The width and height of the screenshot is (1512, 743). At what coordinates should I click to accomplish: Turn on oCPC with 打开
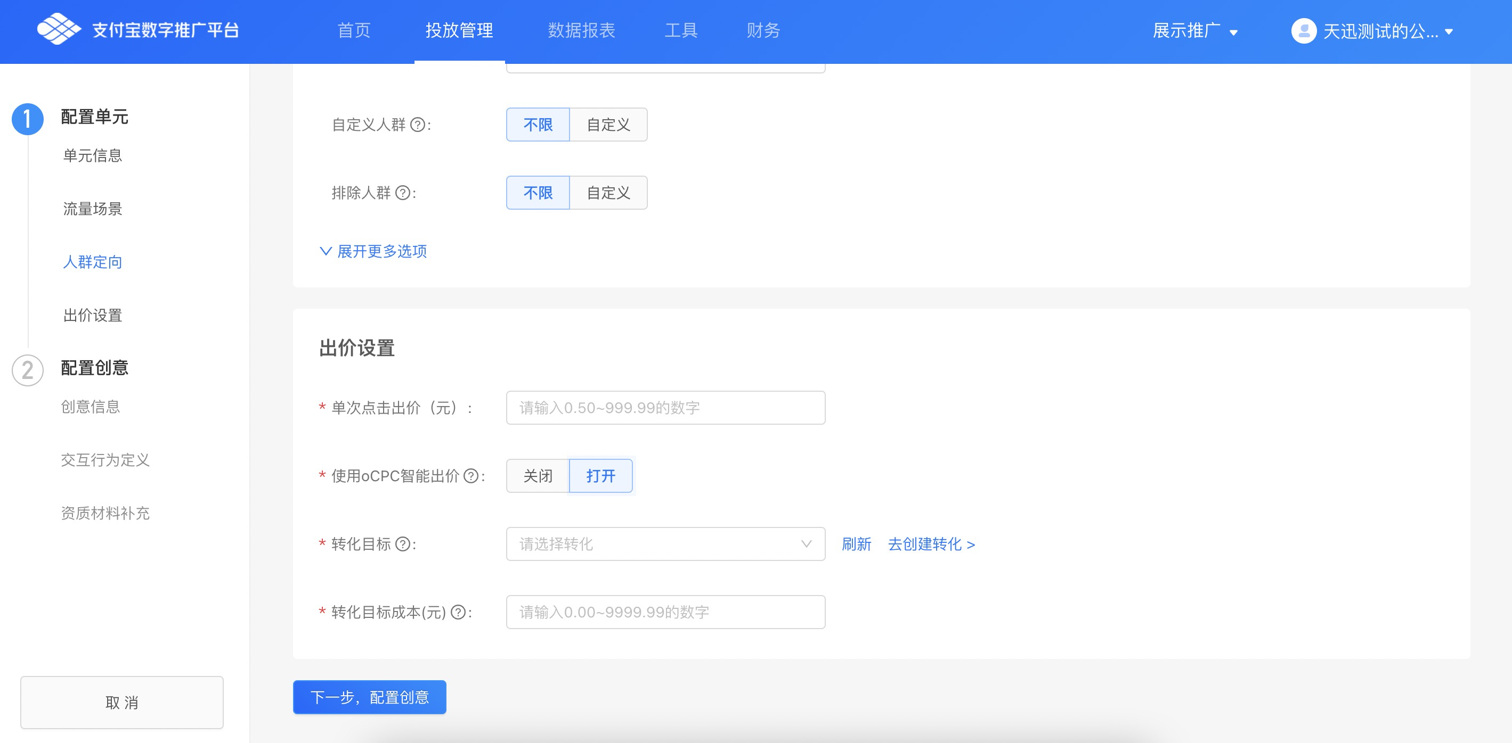pos(600,476)
